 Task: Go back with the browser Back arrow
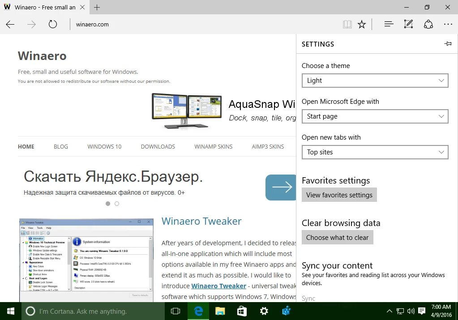[10, 24]
